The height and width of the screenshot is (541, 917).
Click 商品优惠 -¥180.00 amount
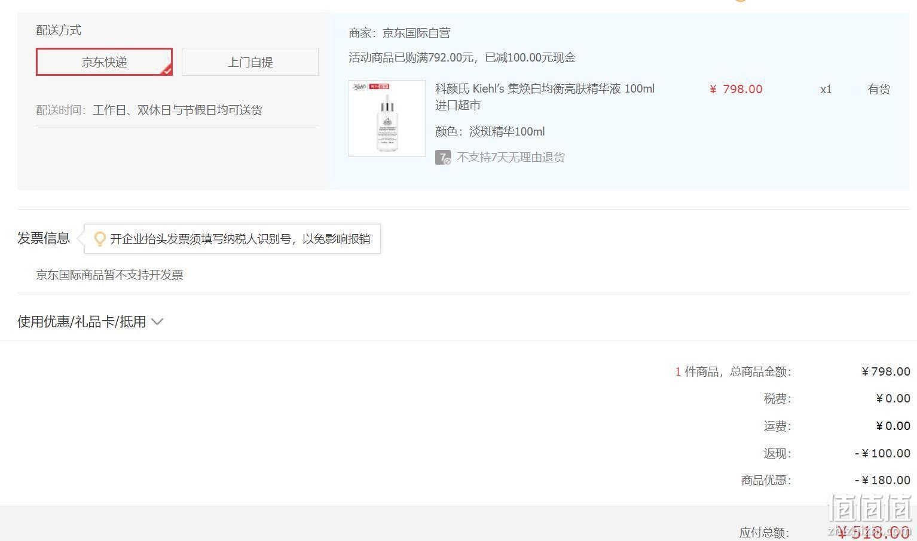pos(882,480)
